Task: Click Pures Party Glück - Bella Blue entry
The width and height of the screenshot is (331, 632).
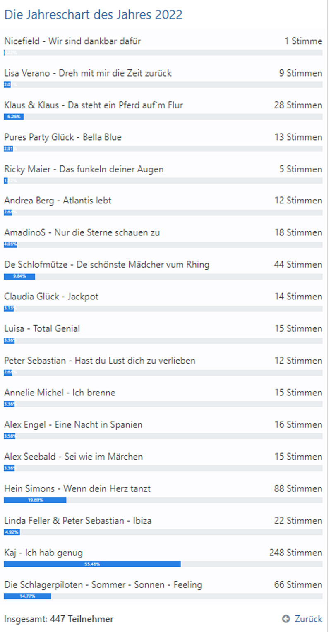Action: point(63,137)
